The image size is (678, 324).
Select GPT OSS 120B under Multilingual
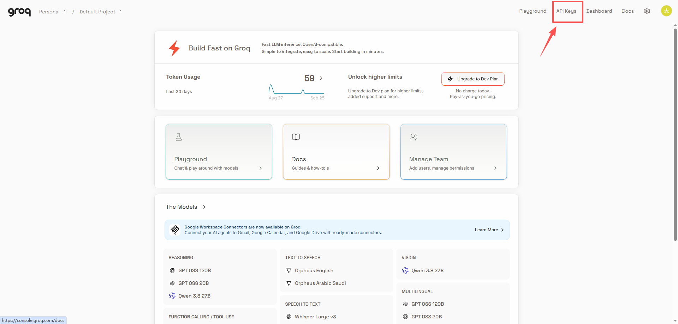pos(428,304)
